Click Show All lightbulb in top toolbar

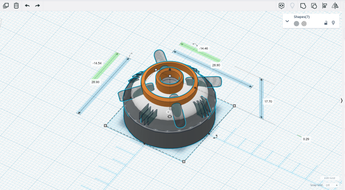click(x=292, y=5)
